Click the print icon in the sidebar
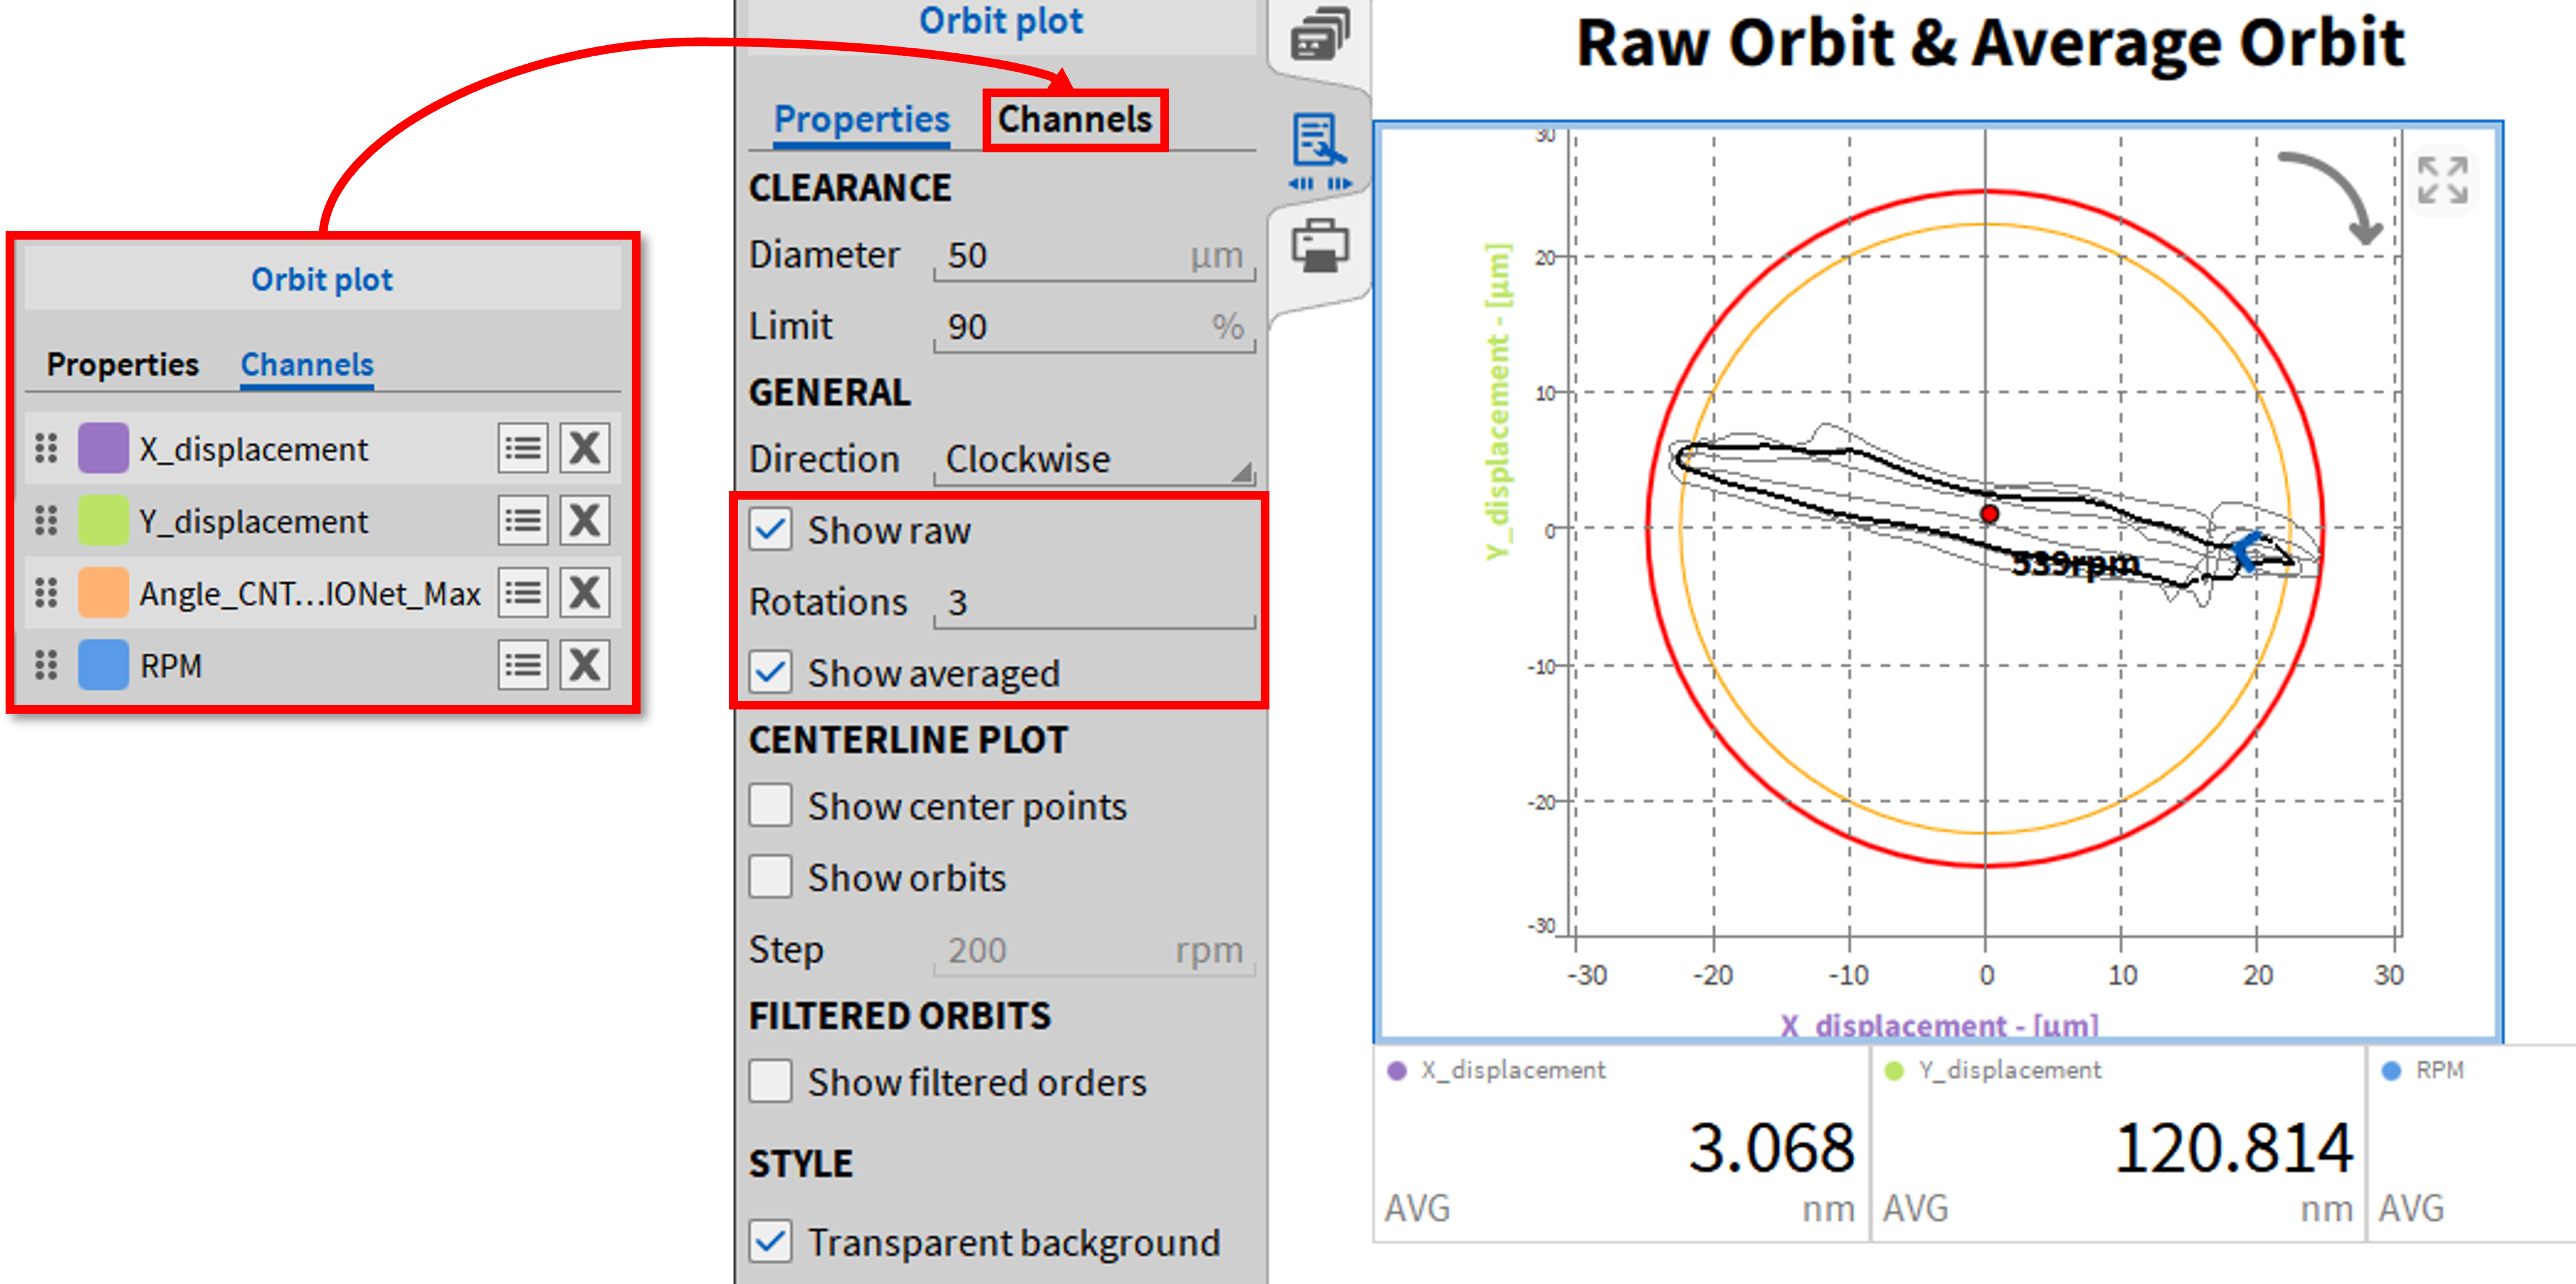Viewport: 2576px width, 1284px height. (x=1319, y=246)
